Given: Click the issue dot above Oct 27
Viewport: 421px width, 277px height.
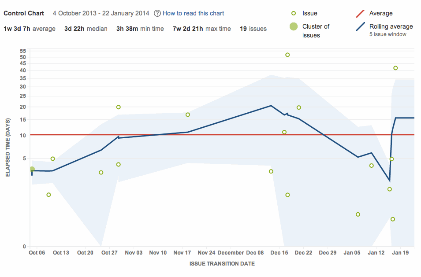Looking at the screenshot, I should click(x=118, y=107).
